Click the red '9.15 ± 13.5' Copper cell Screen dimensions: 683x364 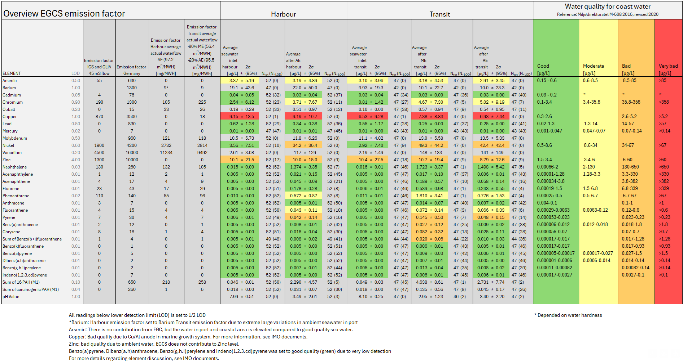(x=240, y=117)
